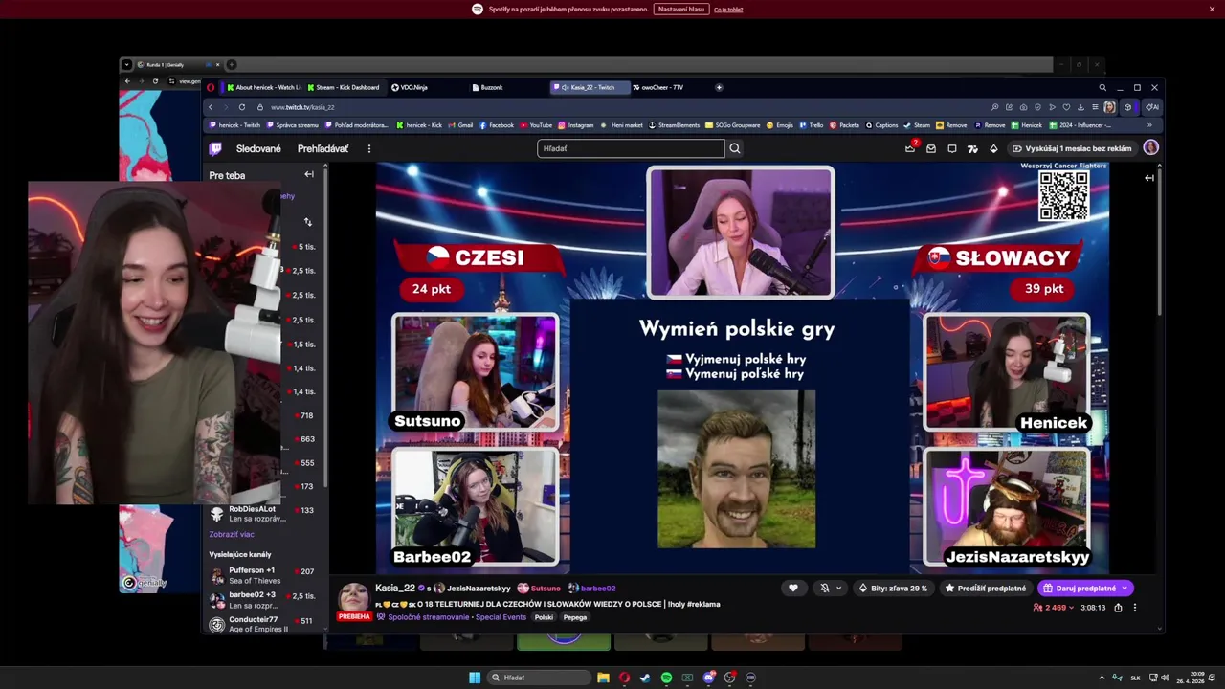Click Predĺžiť predplatné button
This screenshot has height=689, width=1225.
click(986, 588)
